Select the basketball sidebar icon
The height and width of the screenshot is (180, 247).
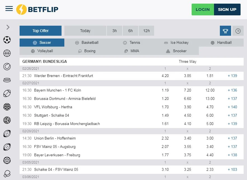click(x=7, y=53)
